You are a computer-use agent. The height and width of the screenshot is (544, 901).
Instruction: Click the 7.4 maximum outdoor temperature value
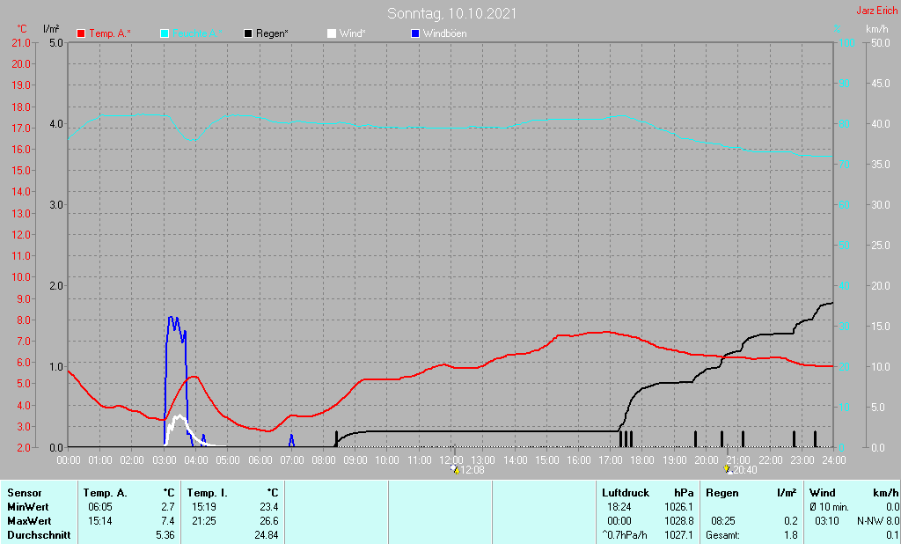coord(168,520)
